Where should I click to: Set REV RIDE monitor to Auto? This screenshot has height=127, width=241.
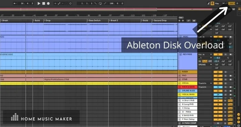(205, 61)
